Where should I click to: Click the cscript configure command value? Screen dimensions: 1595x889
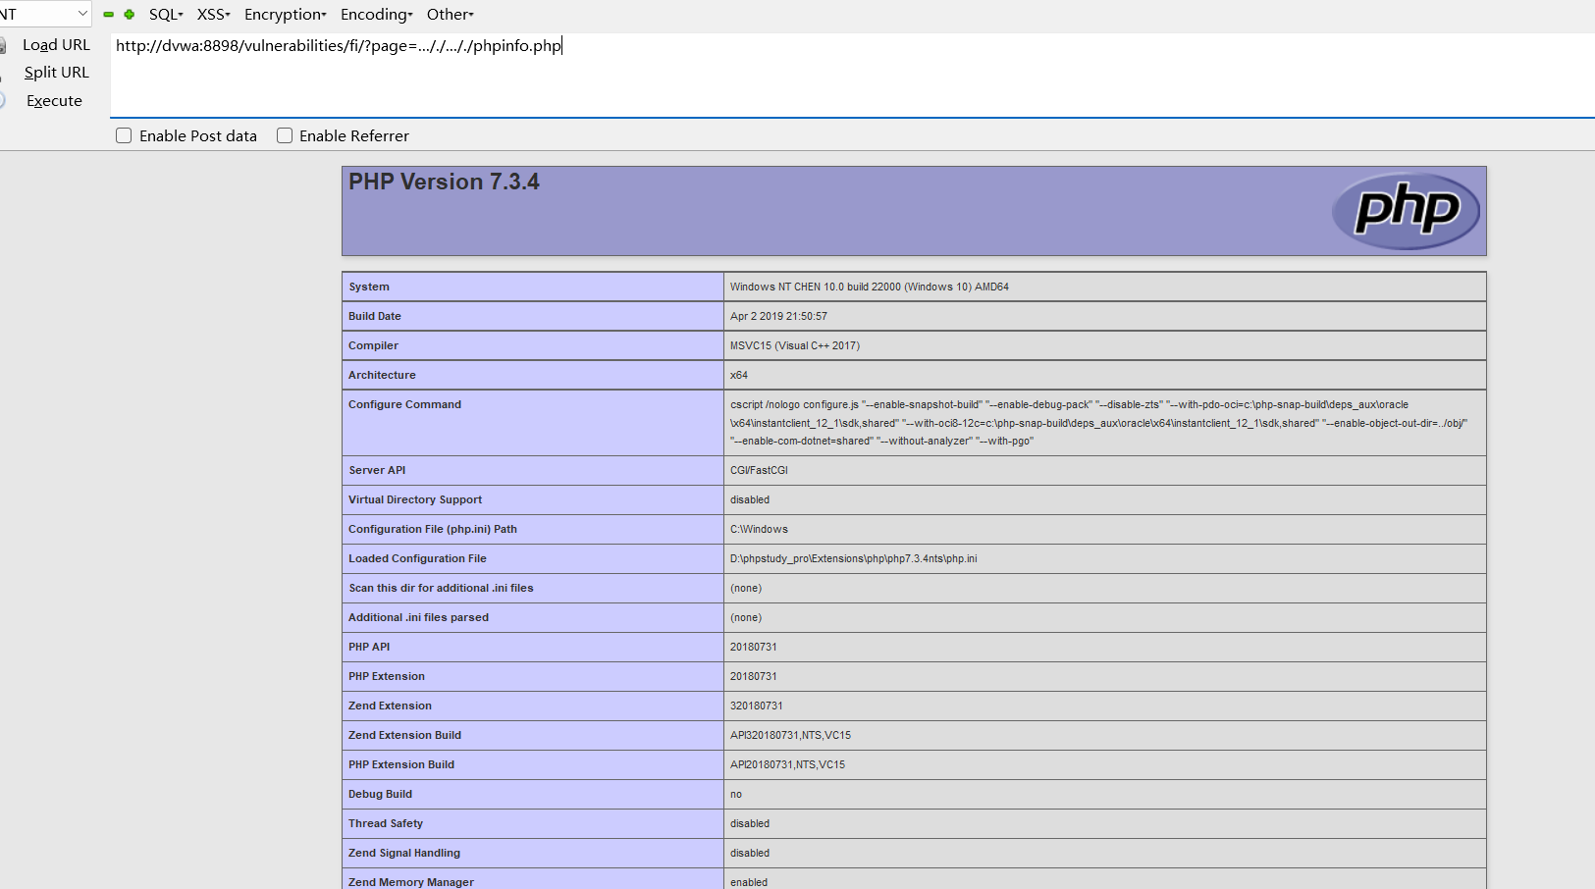(1098, 423)
